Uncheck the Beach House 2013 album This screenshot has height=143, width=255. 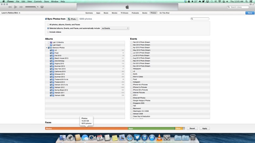[51, 58]
